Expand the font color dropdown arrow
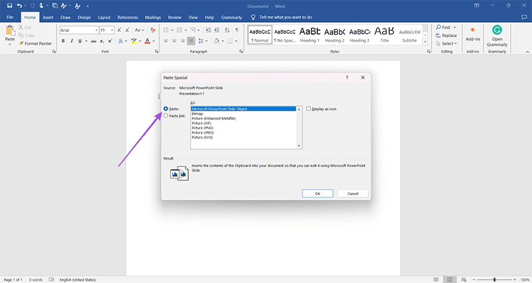This screenshot has width=532, height=283. 154,41
